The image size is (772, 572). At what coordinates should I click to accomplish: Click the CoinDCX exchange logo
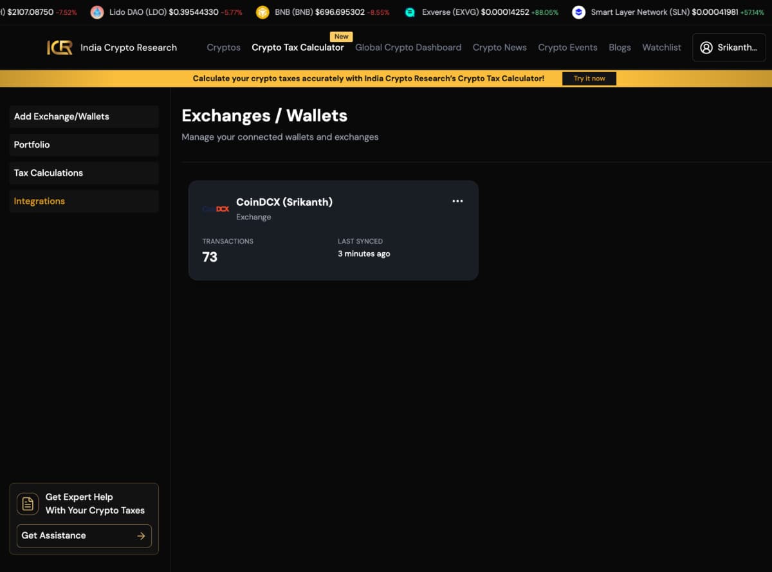tap(216, 208)
